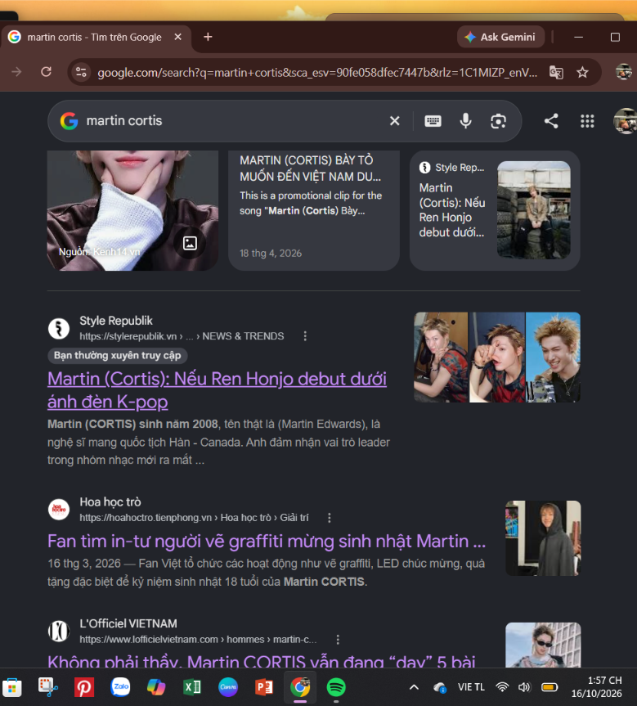
Task: Click image icon on Kenh14 photo
Action: point(190,243)
